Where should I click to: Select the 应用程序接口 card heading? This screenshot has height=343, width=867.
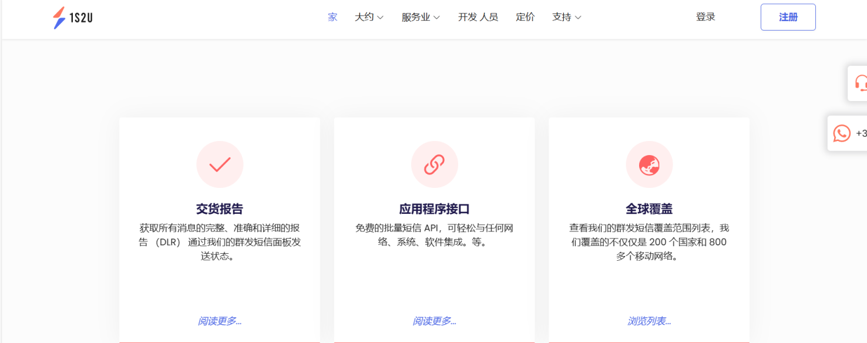click(x=434, y=209)
